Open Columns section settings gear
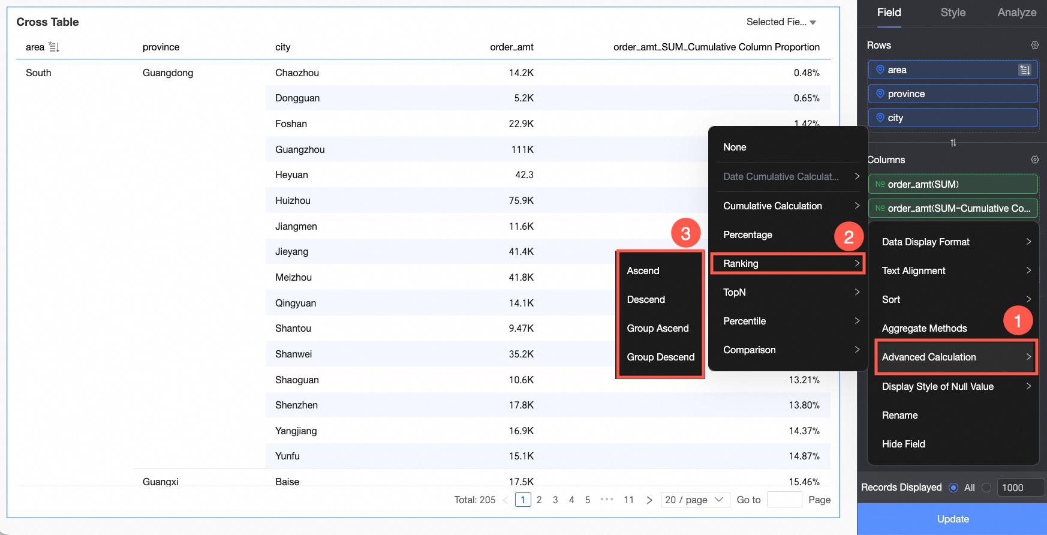The height and width of the screenshot is (535, 1047). pyautogui.click(x=1034, y=160)
